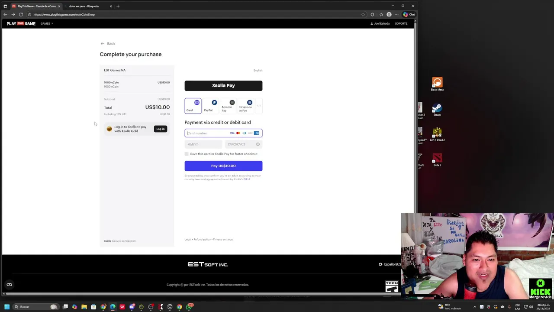554x312 pixels.
Task: Click the Buscar taskbar search box
Action: (x=35, y=307)
